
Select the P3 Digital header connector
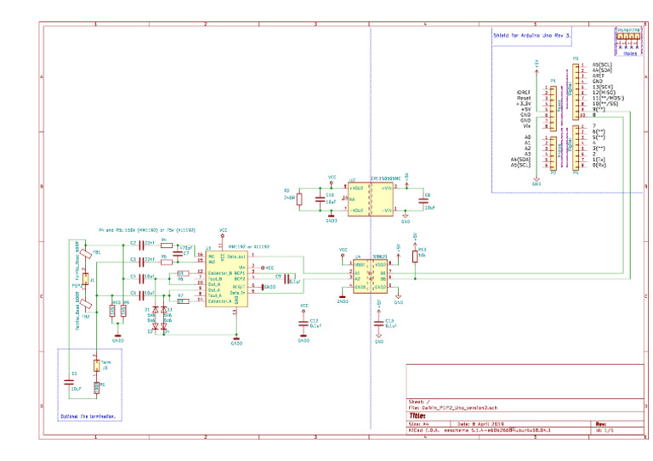click(576, 92)
